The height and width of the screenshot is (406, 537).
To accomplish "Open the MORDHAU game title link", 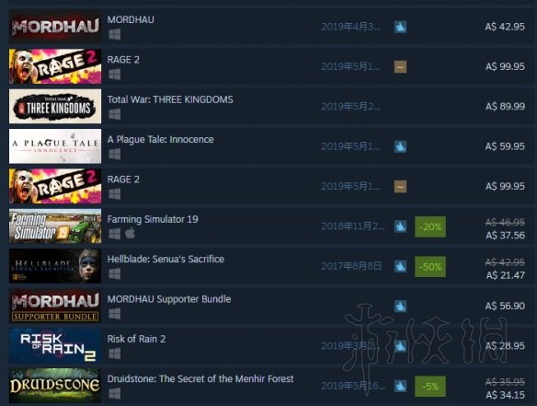I will coord(131,19).
